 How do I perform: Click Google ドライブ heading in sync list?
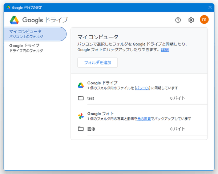102,83
